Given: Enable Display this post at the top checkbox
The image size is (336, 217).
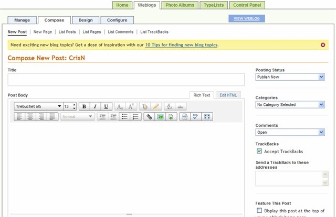Looking at the screenshot, I should pos(259,210).
